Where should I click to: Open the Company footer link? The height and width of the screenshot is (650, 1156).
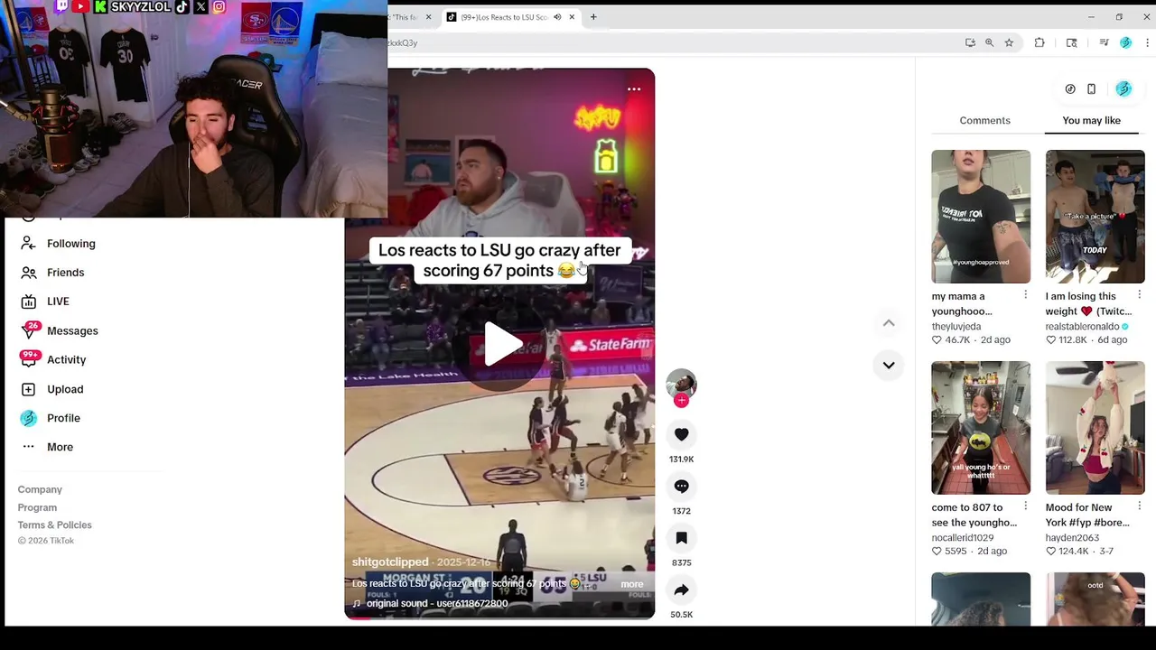click(40, 489)
